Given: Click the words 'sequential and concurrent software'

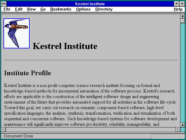Looking at the screenshot, I should click(x=35, y=119).
